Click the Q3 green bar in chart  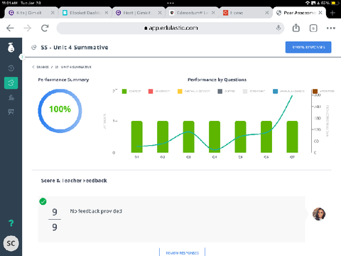click(188, 137)
